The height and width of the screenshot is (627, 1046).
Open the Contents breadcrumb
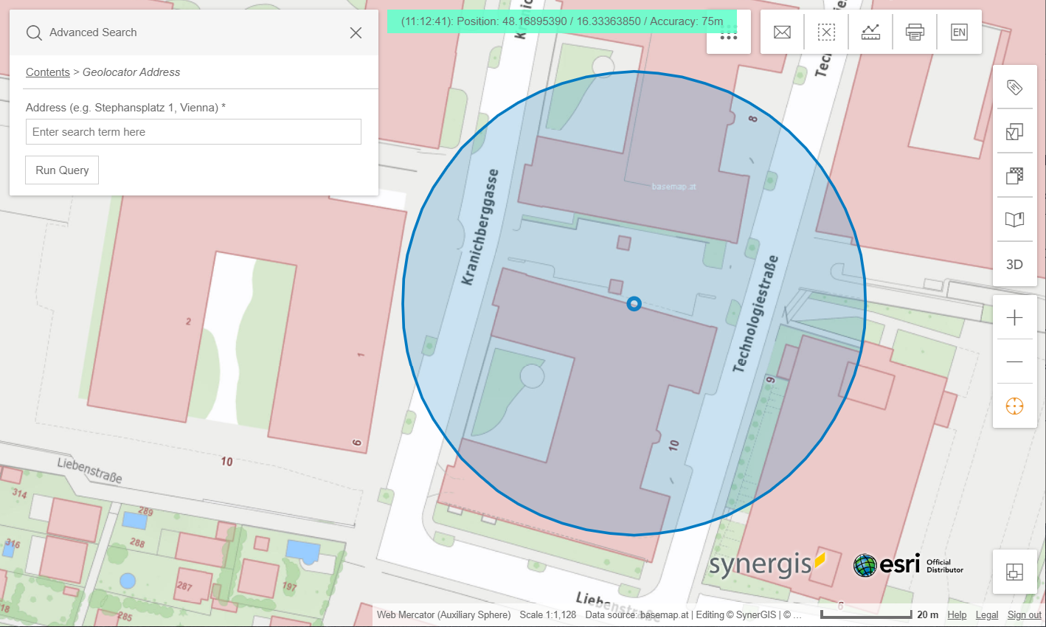(47, 72)
